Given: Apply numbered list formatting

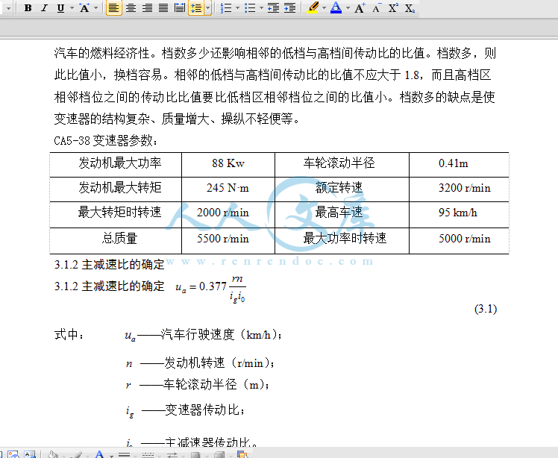Looking at the screenshot, I should [x=226, y=7].
